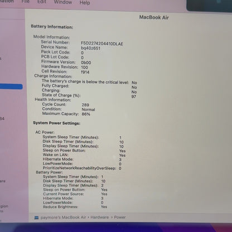Open the Window menu
This screenshot has width=232, height=232.
pyautogui.click(x=63, y=2)
